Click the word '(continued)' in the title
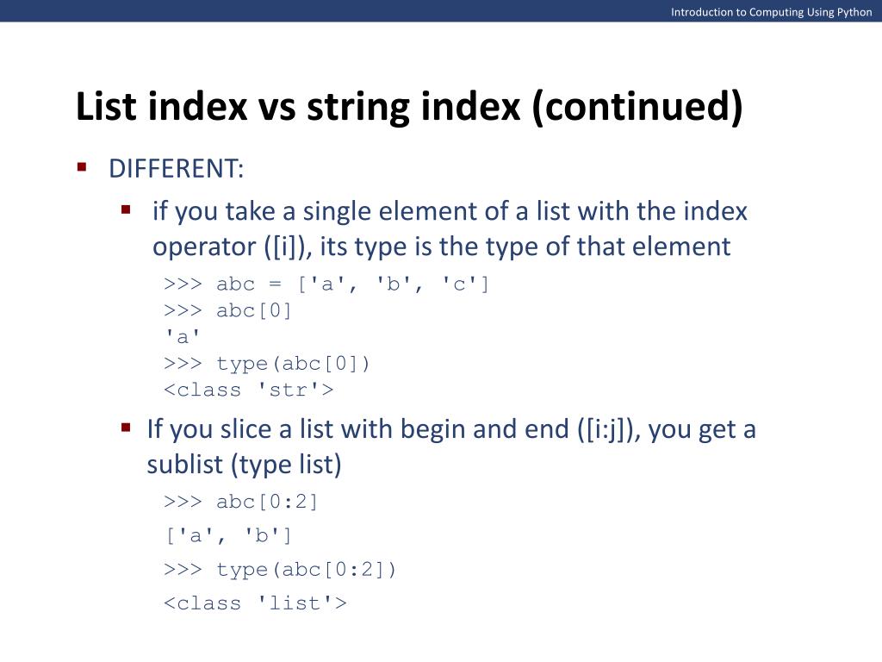882x662 pixels. pos(637,107)
